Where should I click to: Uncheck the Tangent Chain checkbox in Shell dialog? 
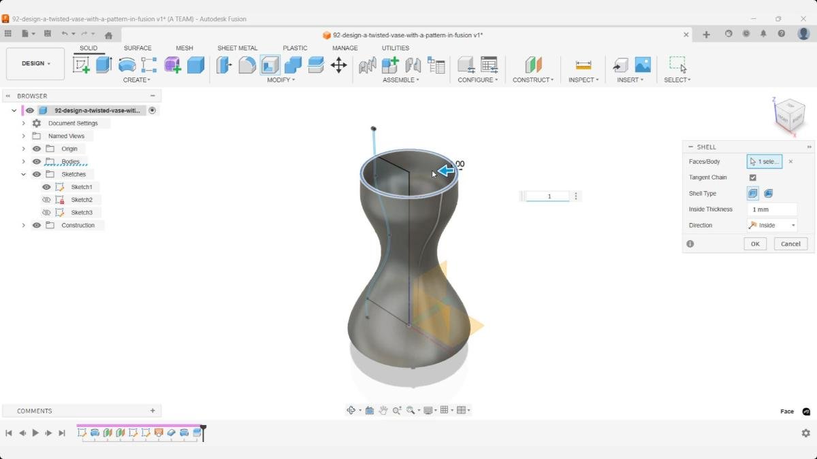(752, 177)
